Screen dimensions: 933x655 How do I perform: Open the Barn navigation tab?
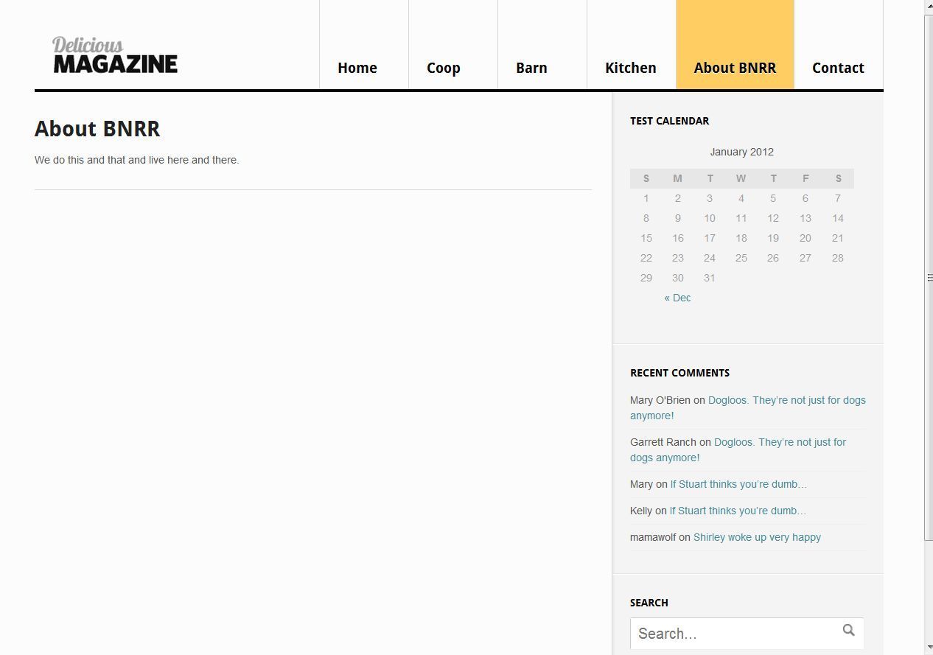(x=531, y=68)
